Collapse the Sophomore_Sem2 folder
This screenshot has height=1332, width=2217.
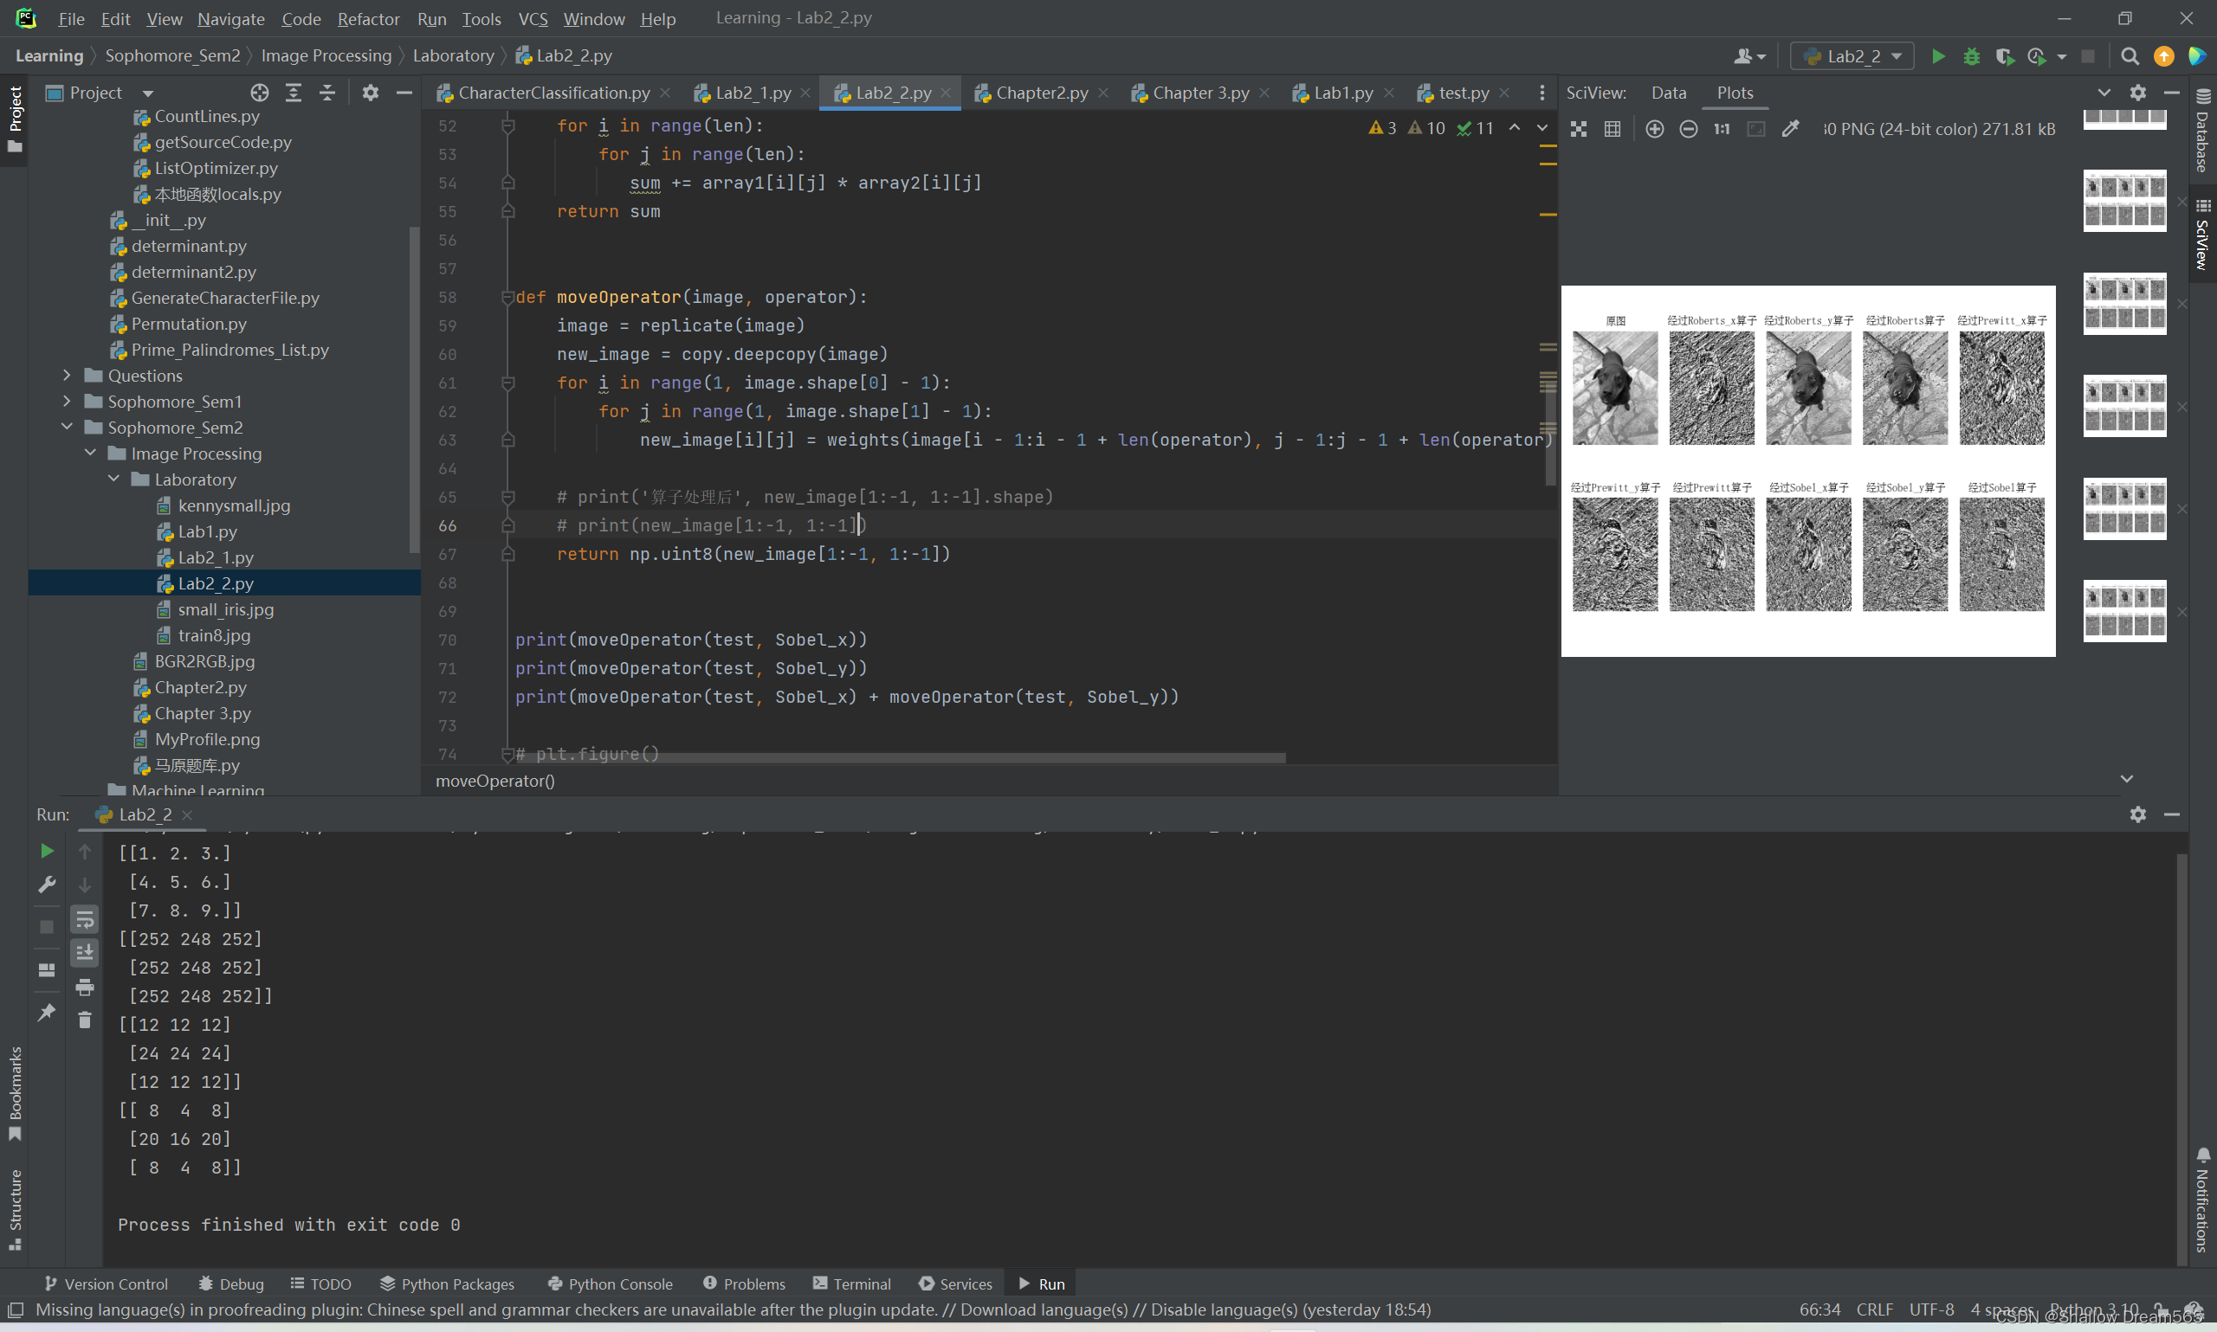point(67,428)
